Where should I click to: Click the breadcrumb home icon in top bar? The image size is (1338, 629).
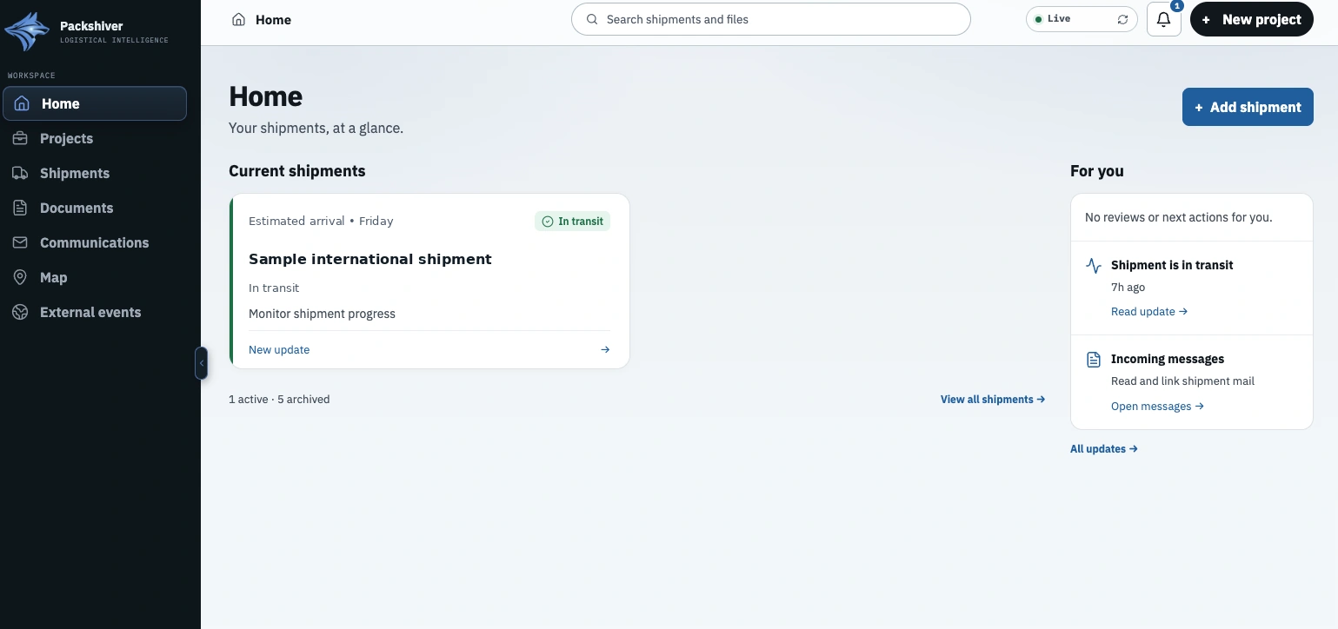point(238,19)
